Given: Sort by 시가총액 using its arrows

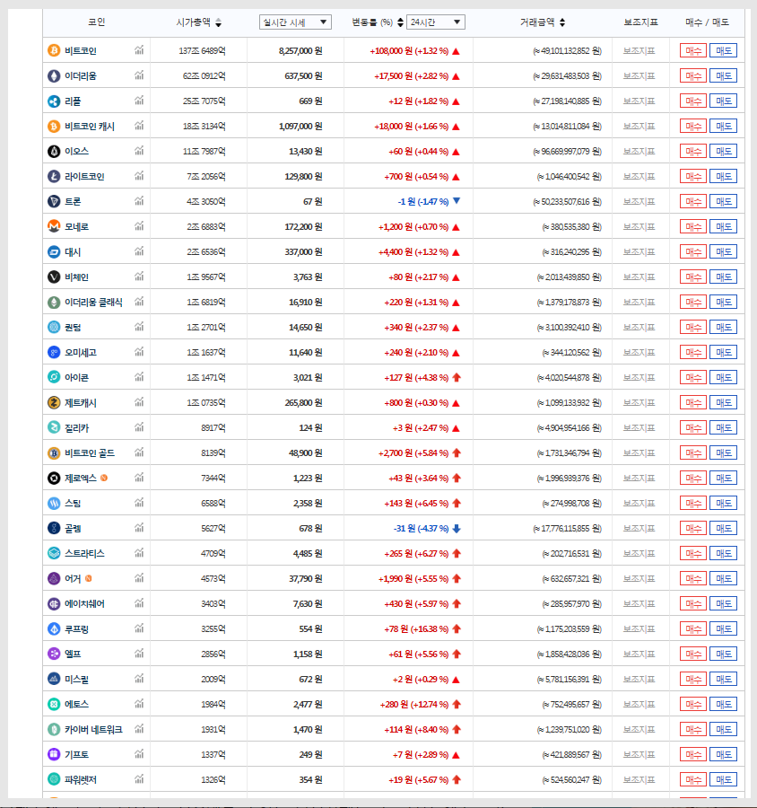Looking at the screenshot, I should [x=218, y=22].
